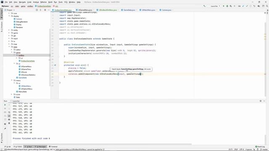
Task: Click CRLF line separator in status bar
Action: click(236, 149)
